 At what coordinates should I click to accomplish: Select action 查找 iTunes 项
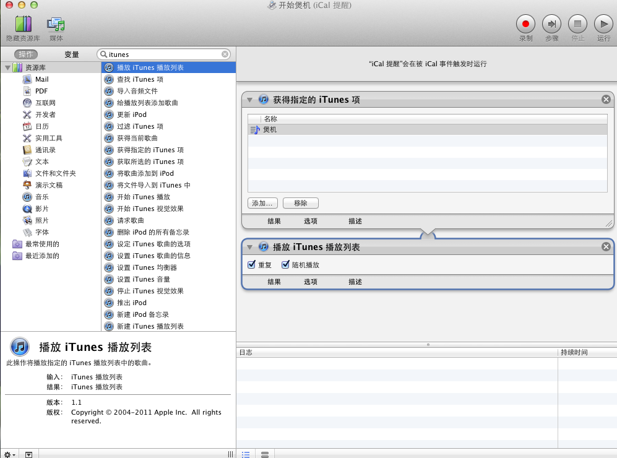coord(169,79)
